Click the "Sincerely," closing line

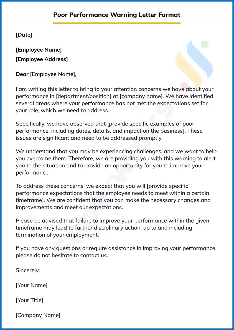tap(28, 270)
